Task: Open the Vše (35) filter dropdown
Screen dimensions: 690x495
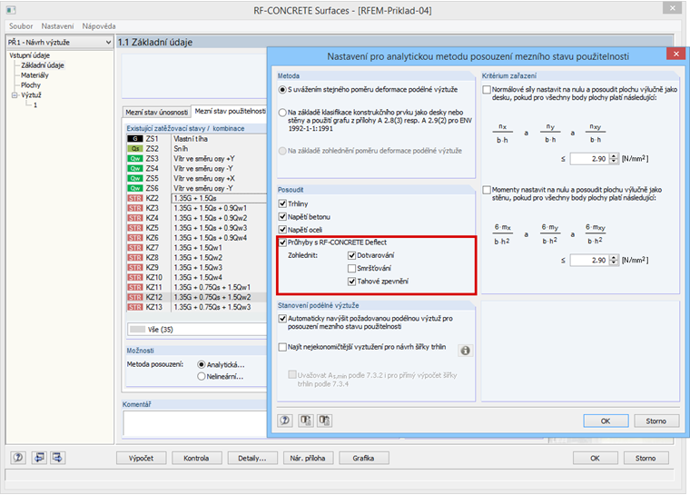Action: [x=197, y=330]
